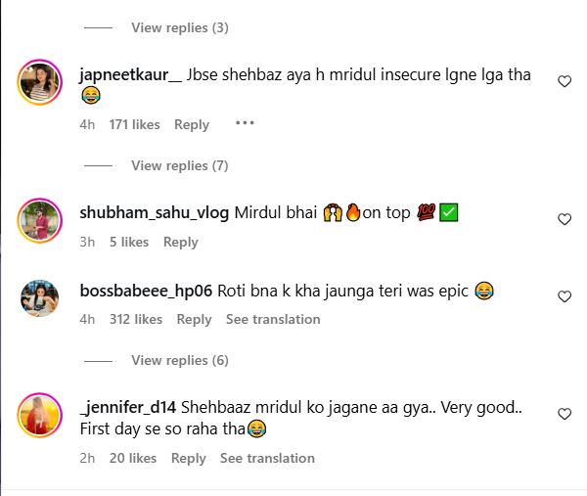Tap heart on _jennifer_d14's comment

(x=564, y=415)
